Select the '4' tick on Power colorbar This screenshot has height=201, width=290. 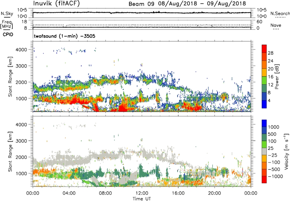click(x=269, y=100)
